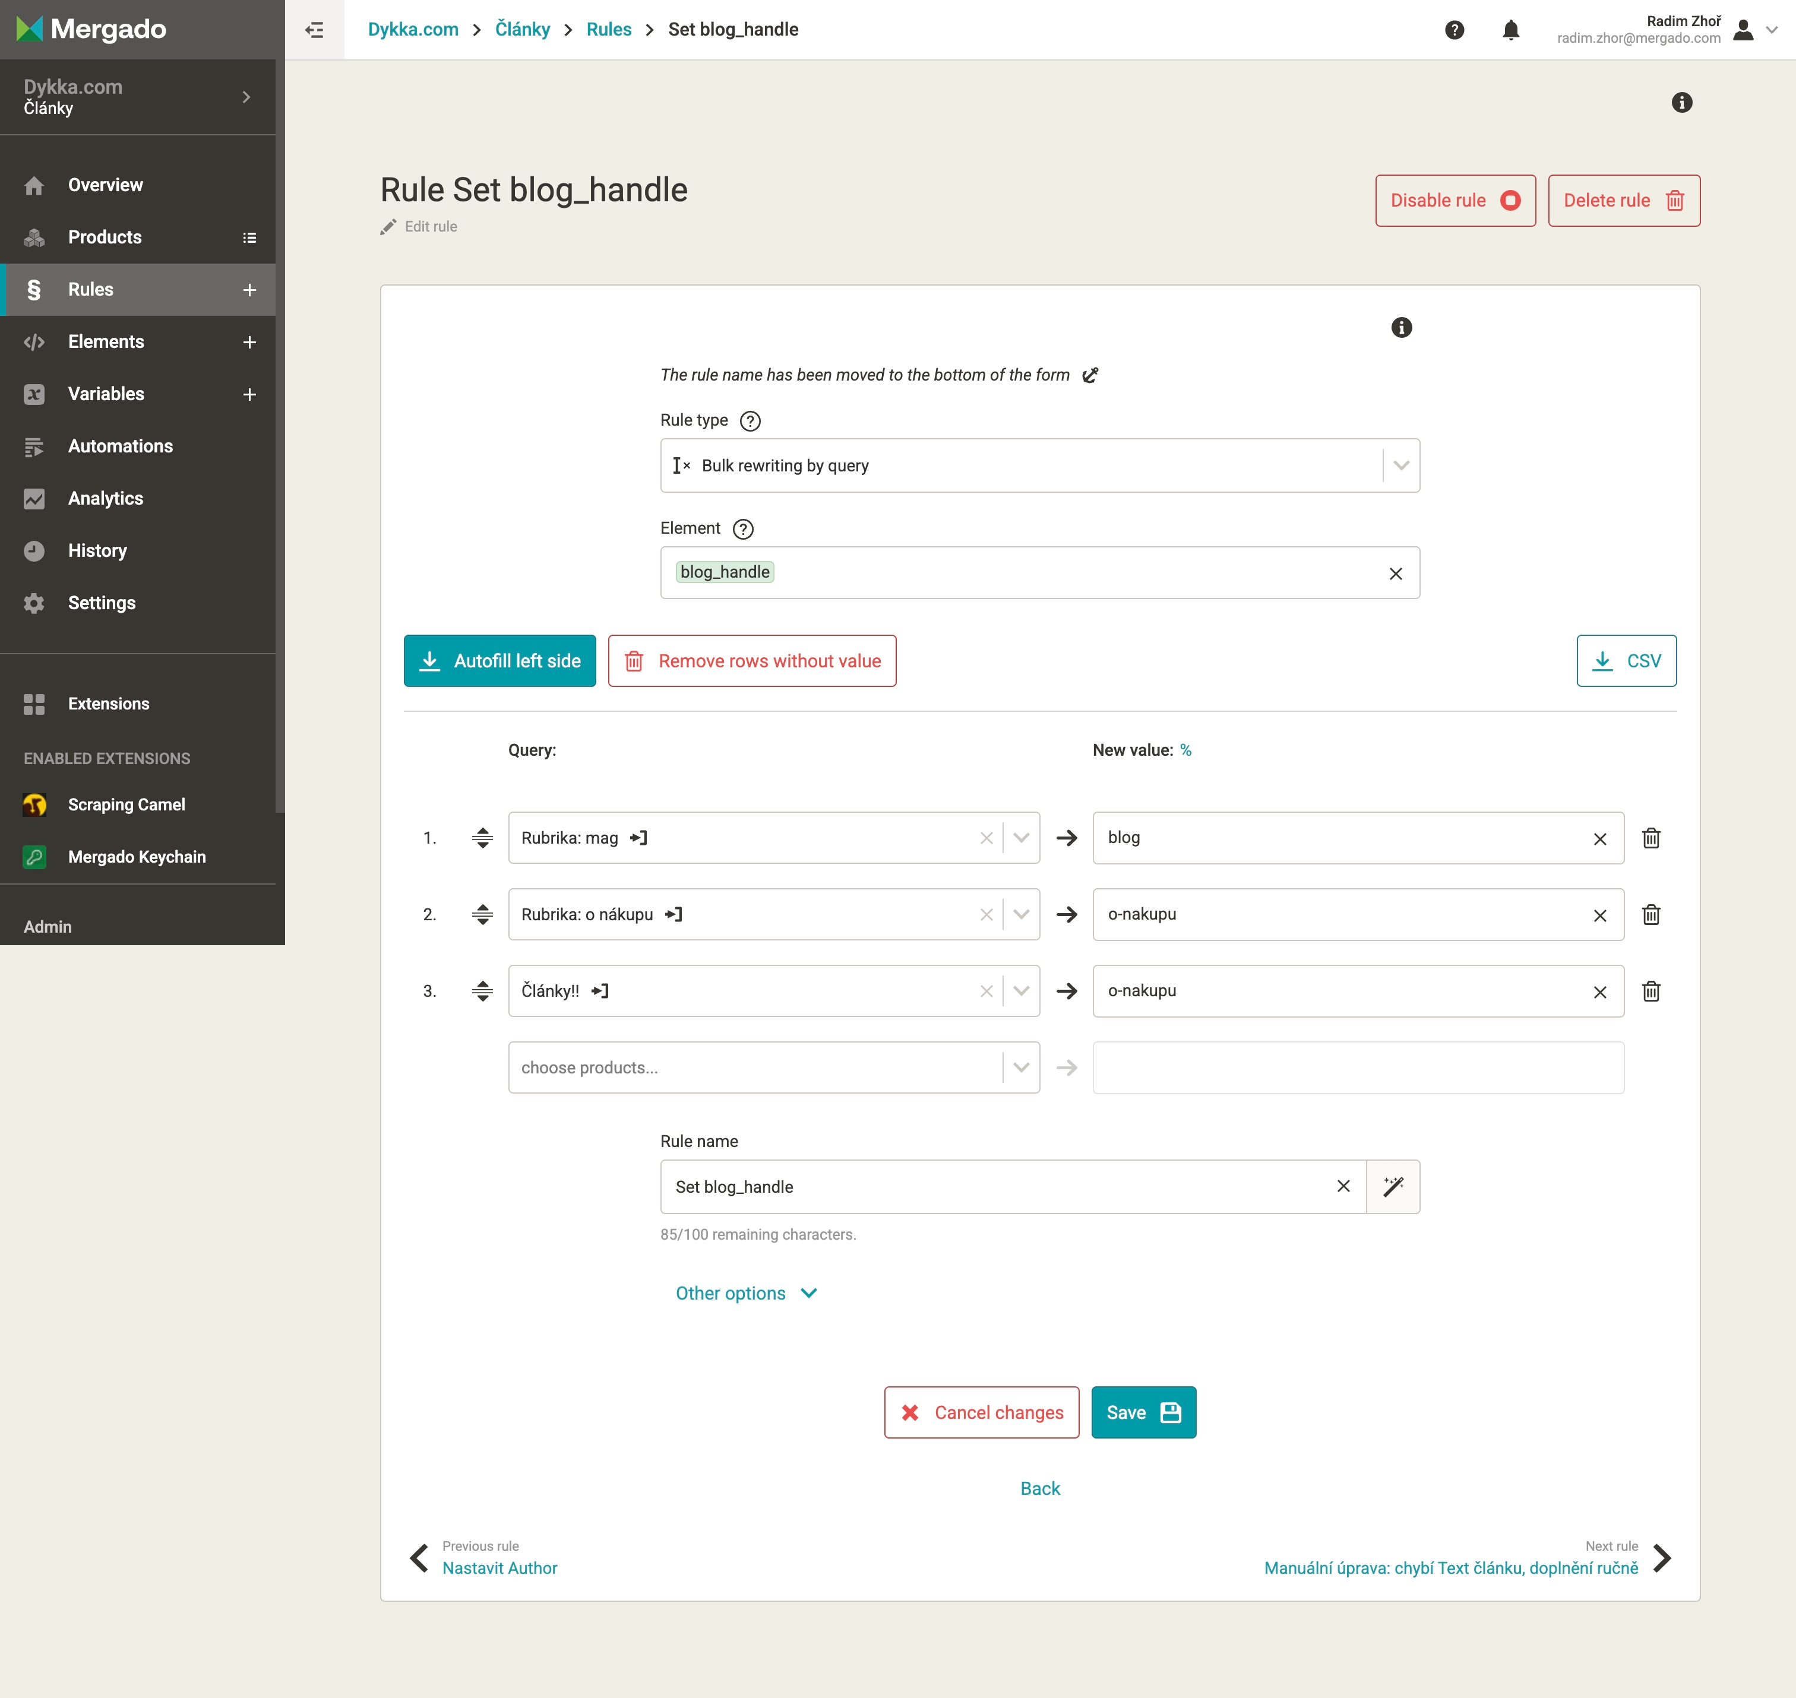Click the help question mark in the header
Image resolution: width=1796 pixels, height=1698 pixels.
coord(1454,30)
